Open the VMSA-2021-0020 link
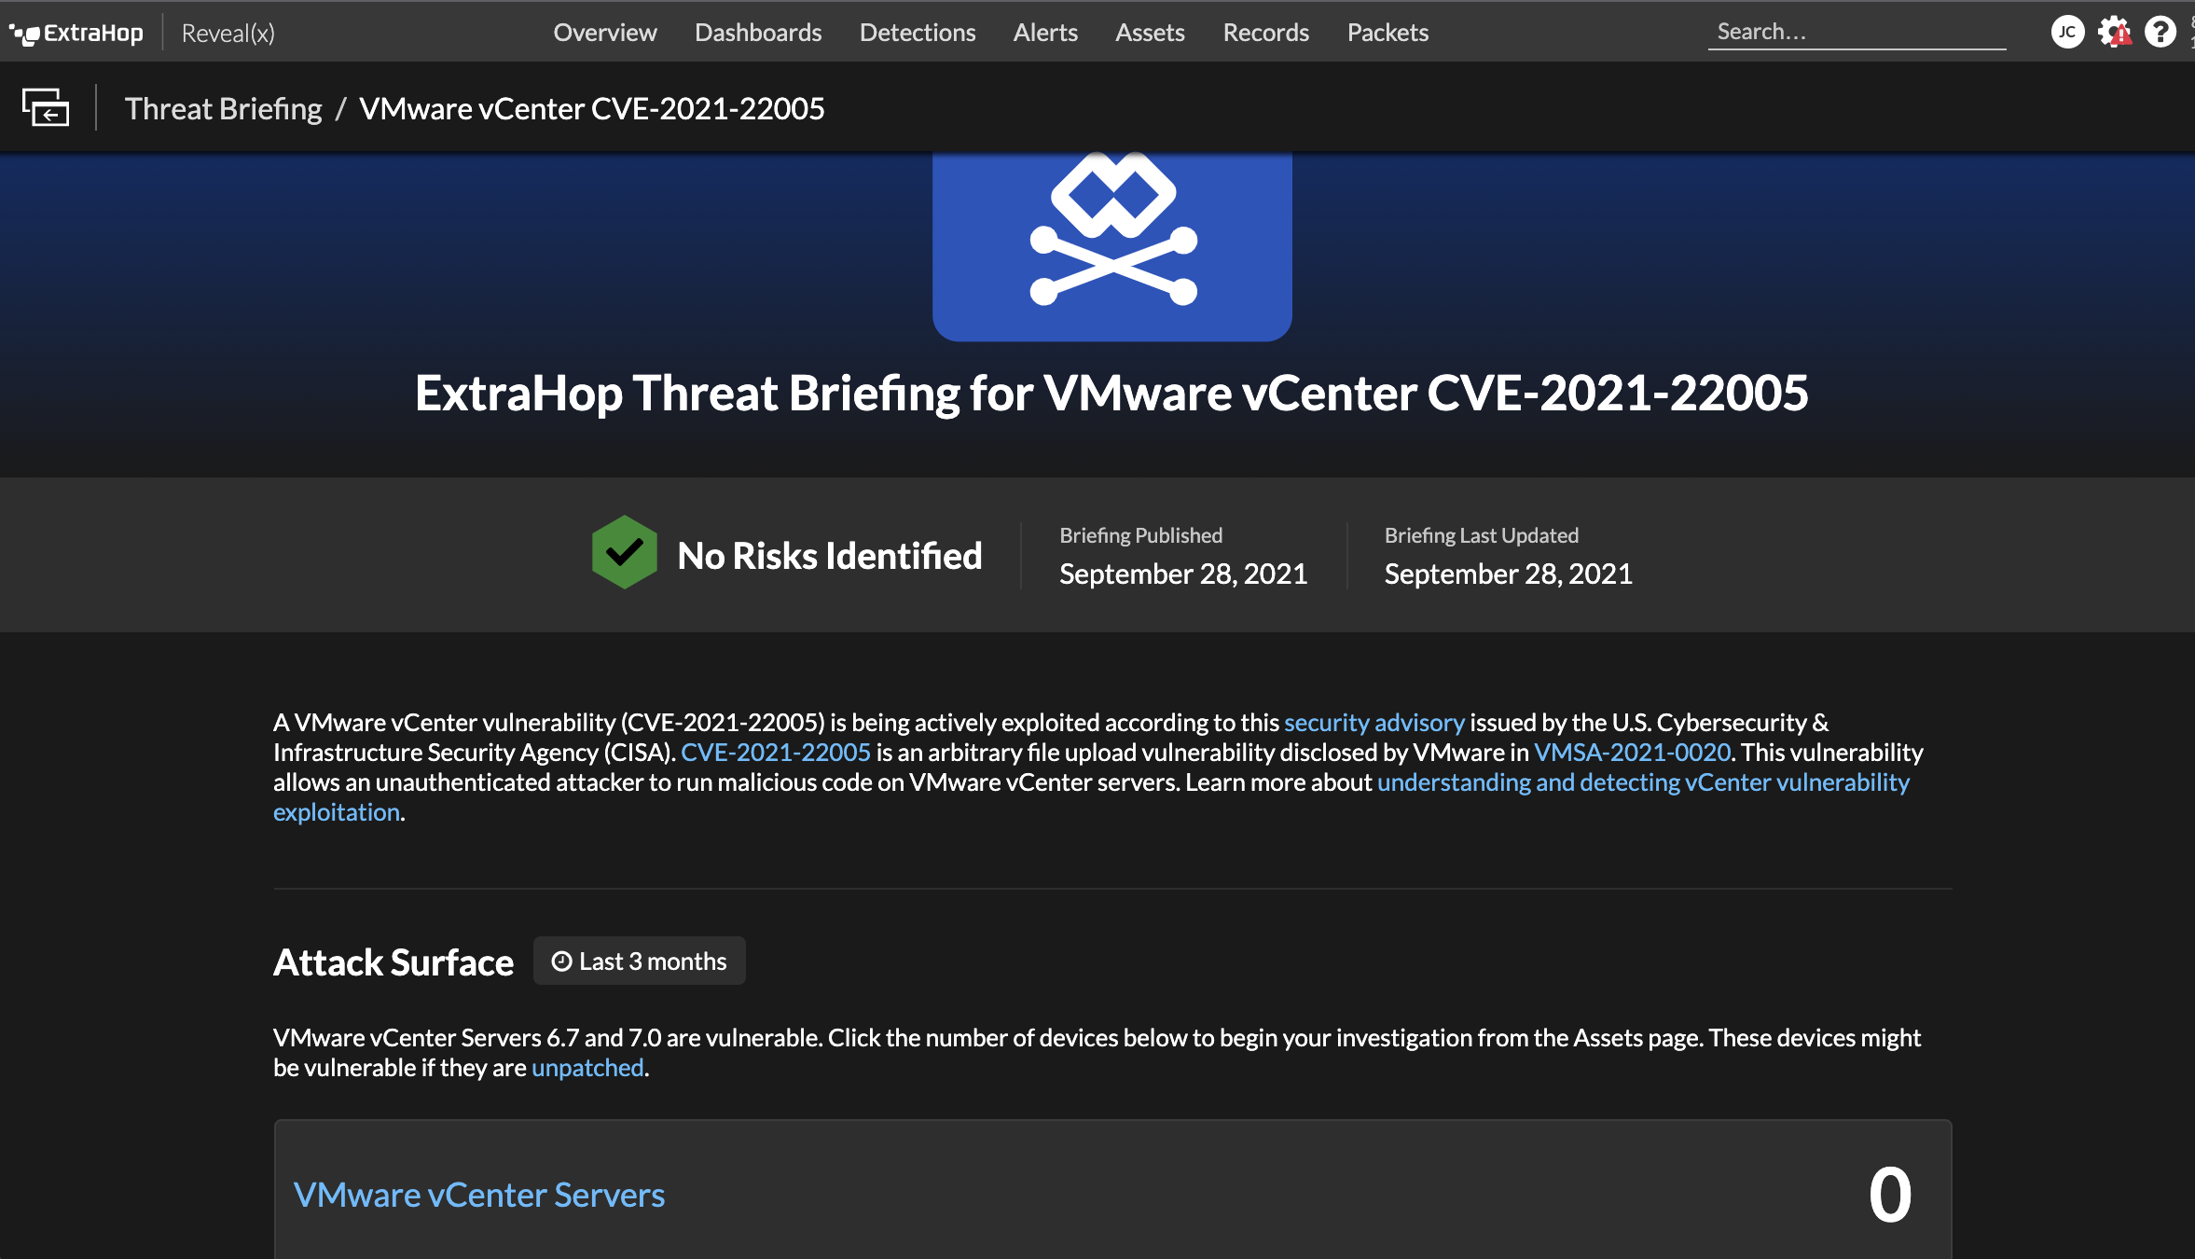 [1632, 753]
